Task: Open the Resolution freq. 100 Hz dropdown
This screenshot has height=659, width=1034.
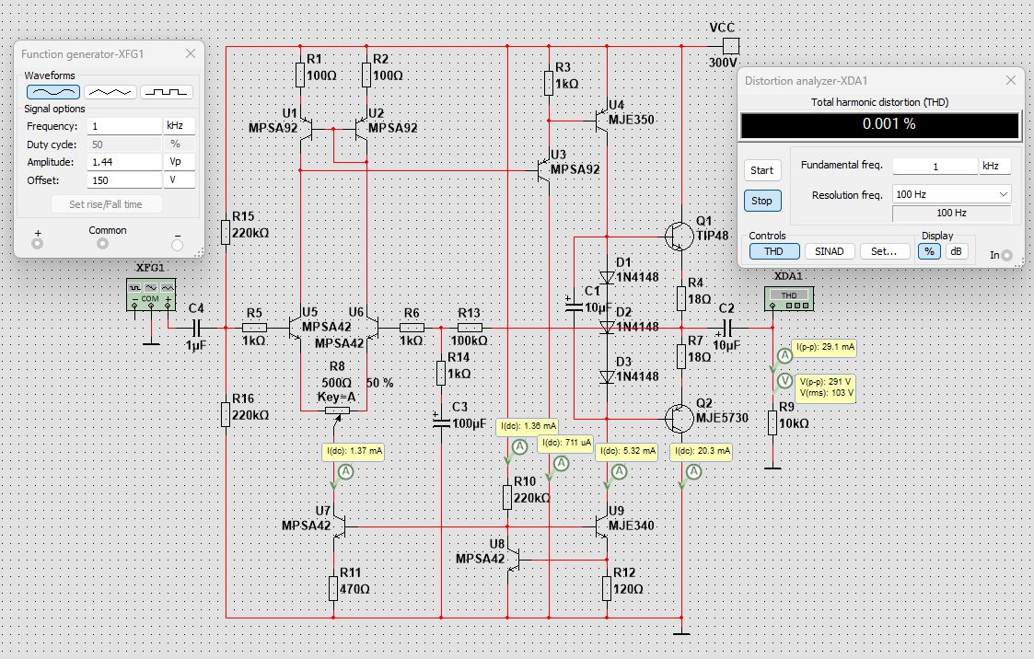Action: 951,194
